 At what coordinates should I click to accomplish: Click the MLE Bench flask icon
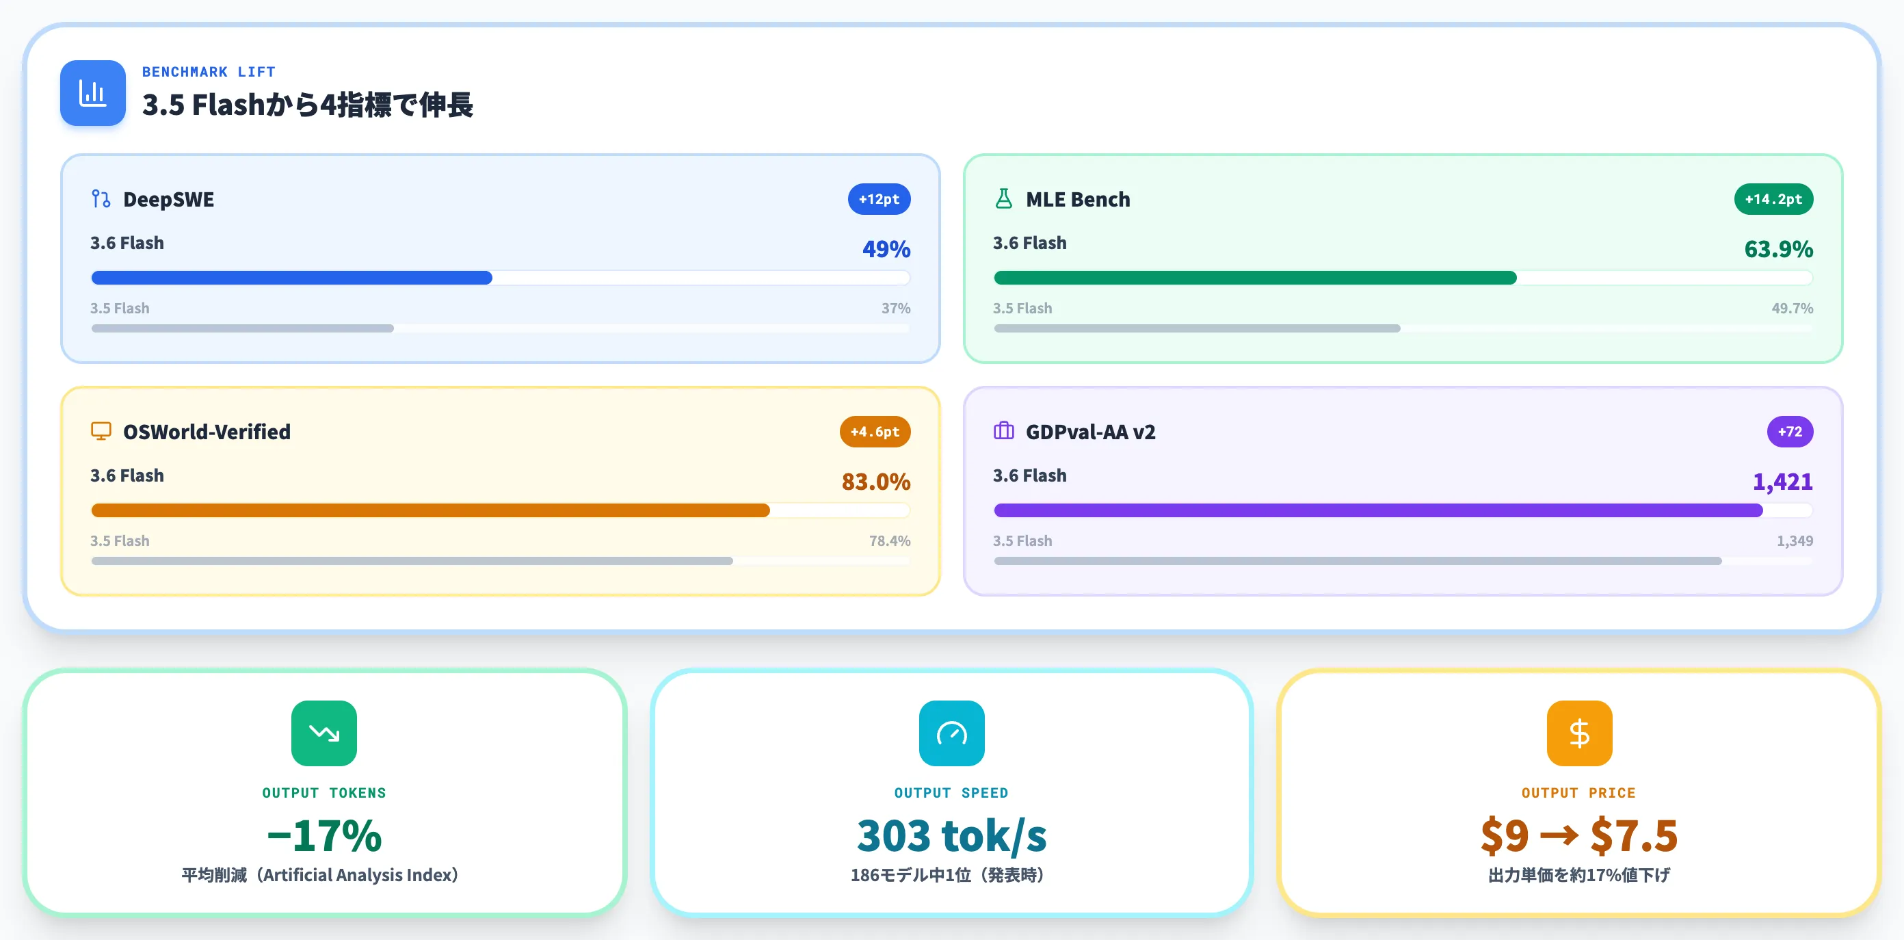[1004, 199]
